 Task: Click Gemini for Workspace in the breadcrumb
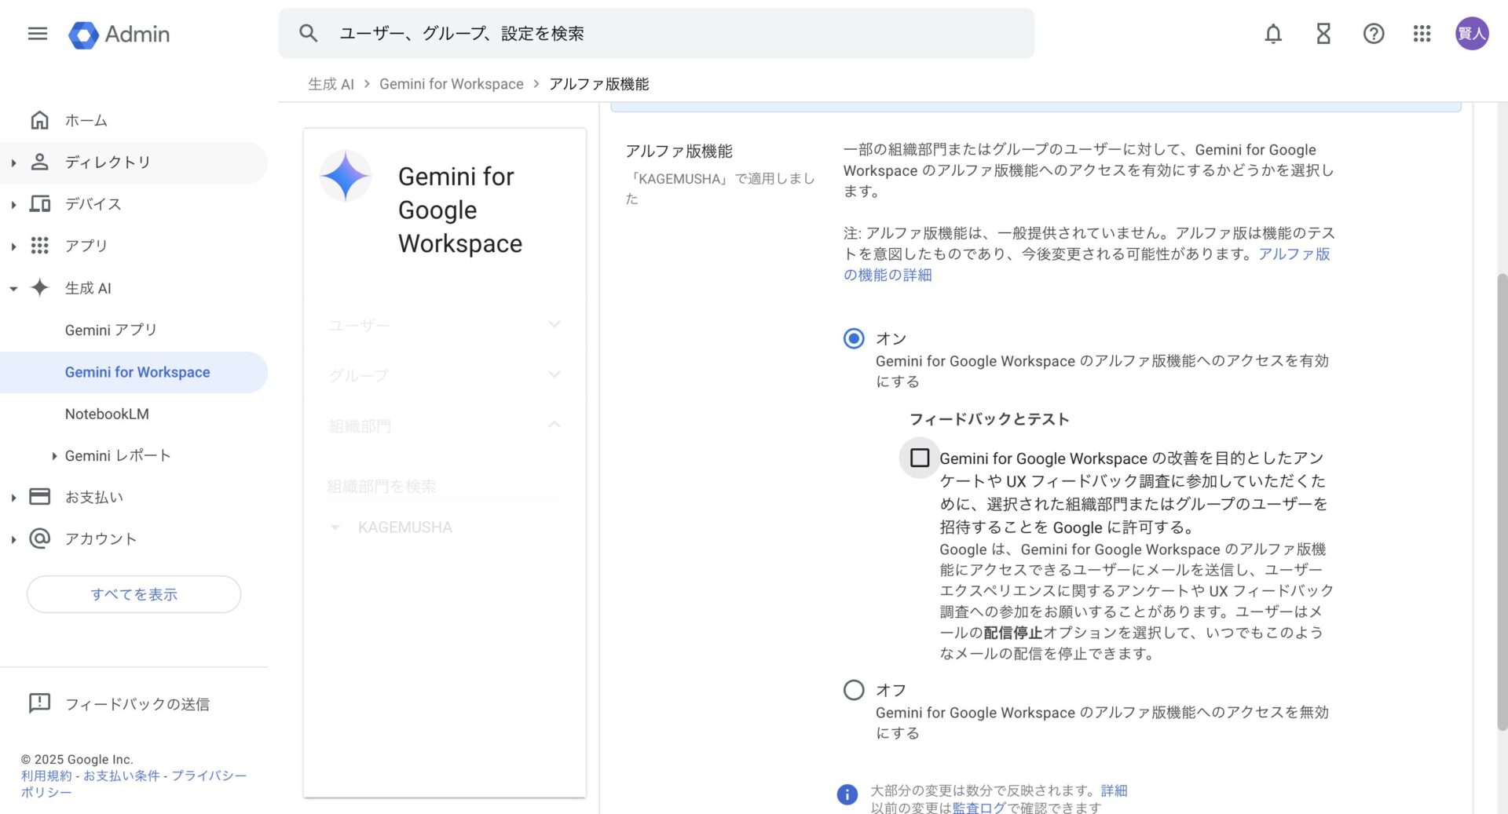point(452,83)
